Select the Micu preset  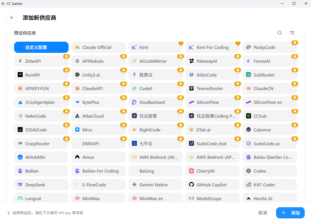[98, 130]
